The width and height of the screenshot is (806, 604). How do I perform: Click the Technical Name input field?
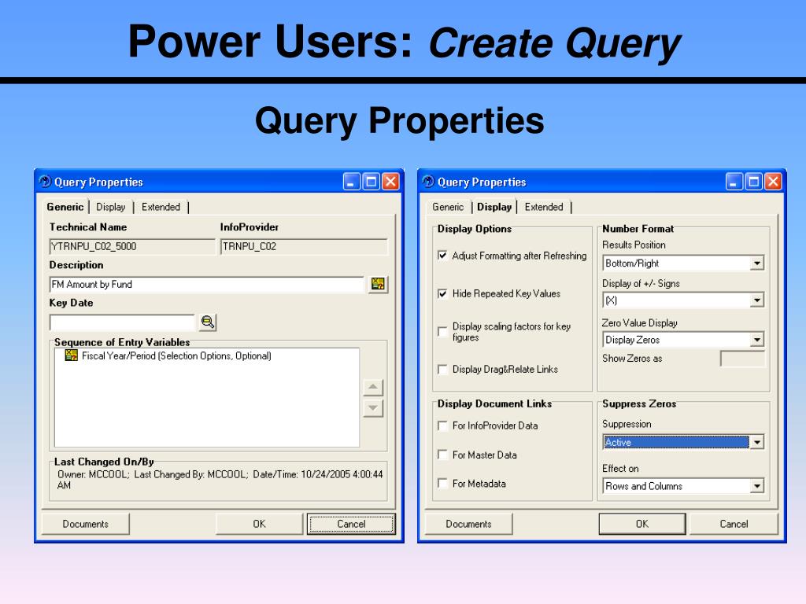132,246
